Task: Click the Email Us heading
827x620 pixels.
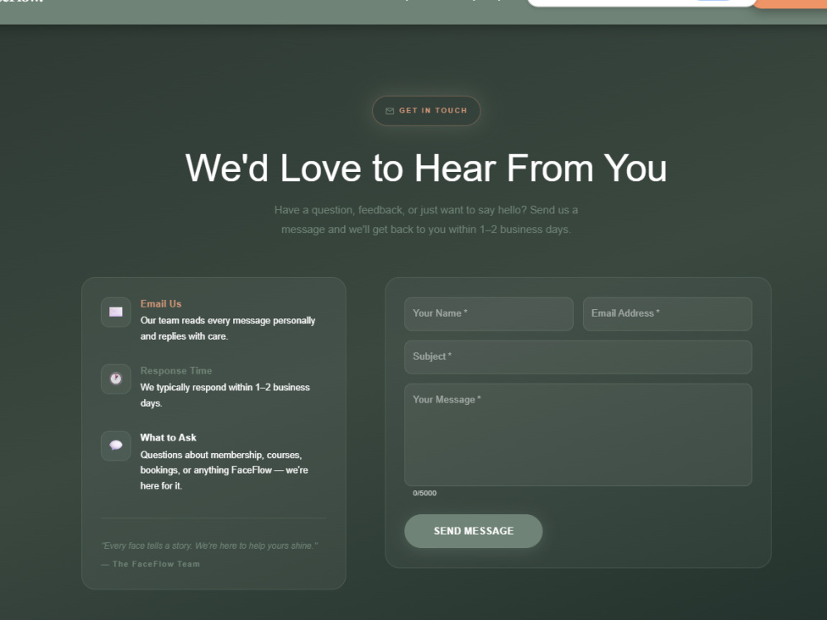Action: (161, 303)
